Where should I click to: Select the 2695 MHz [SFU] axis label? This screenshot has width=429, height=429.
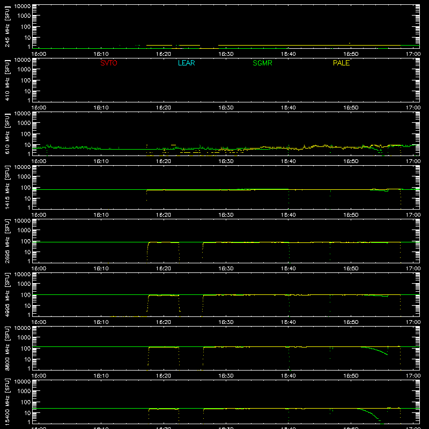click(x=8, y=241)
